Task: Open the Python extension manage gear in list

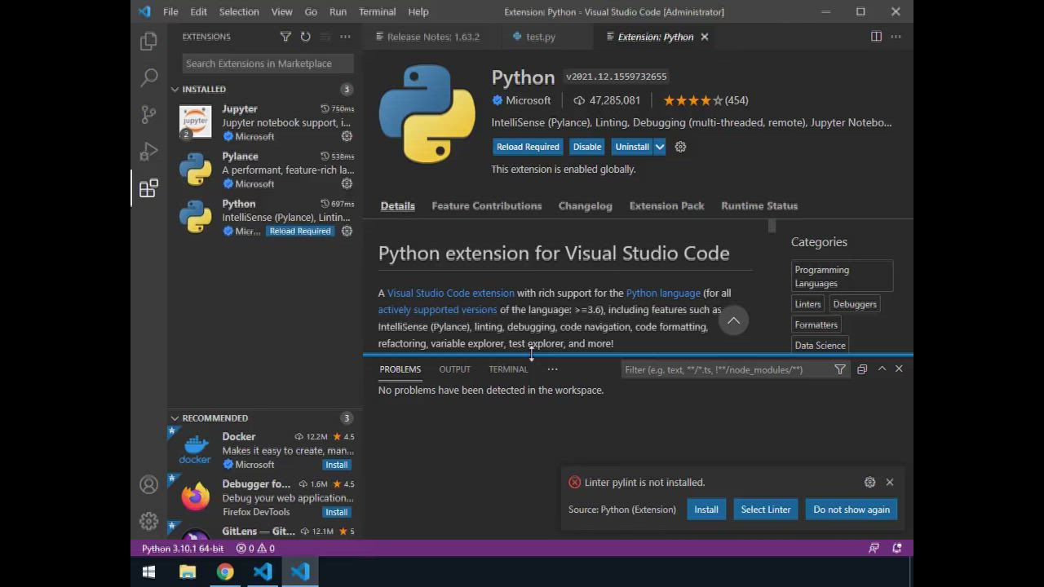Action: point(347,231)
